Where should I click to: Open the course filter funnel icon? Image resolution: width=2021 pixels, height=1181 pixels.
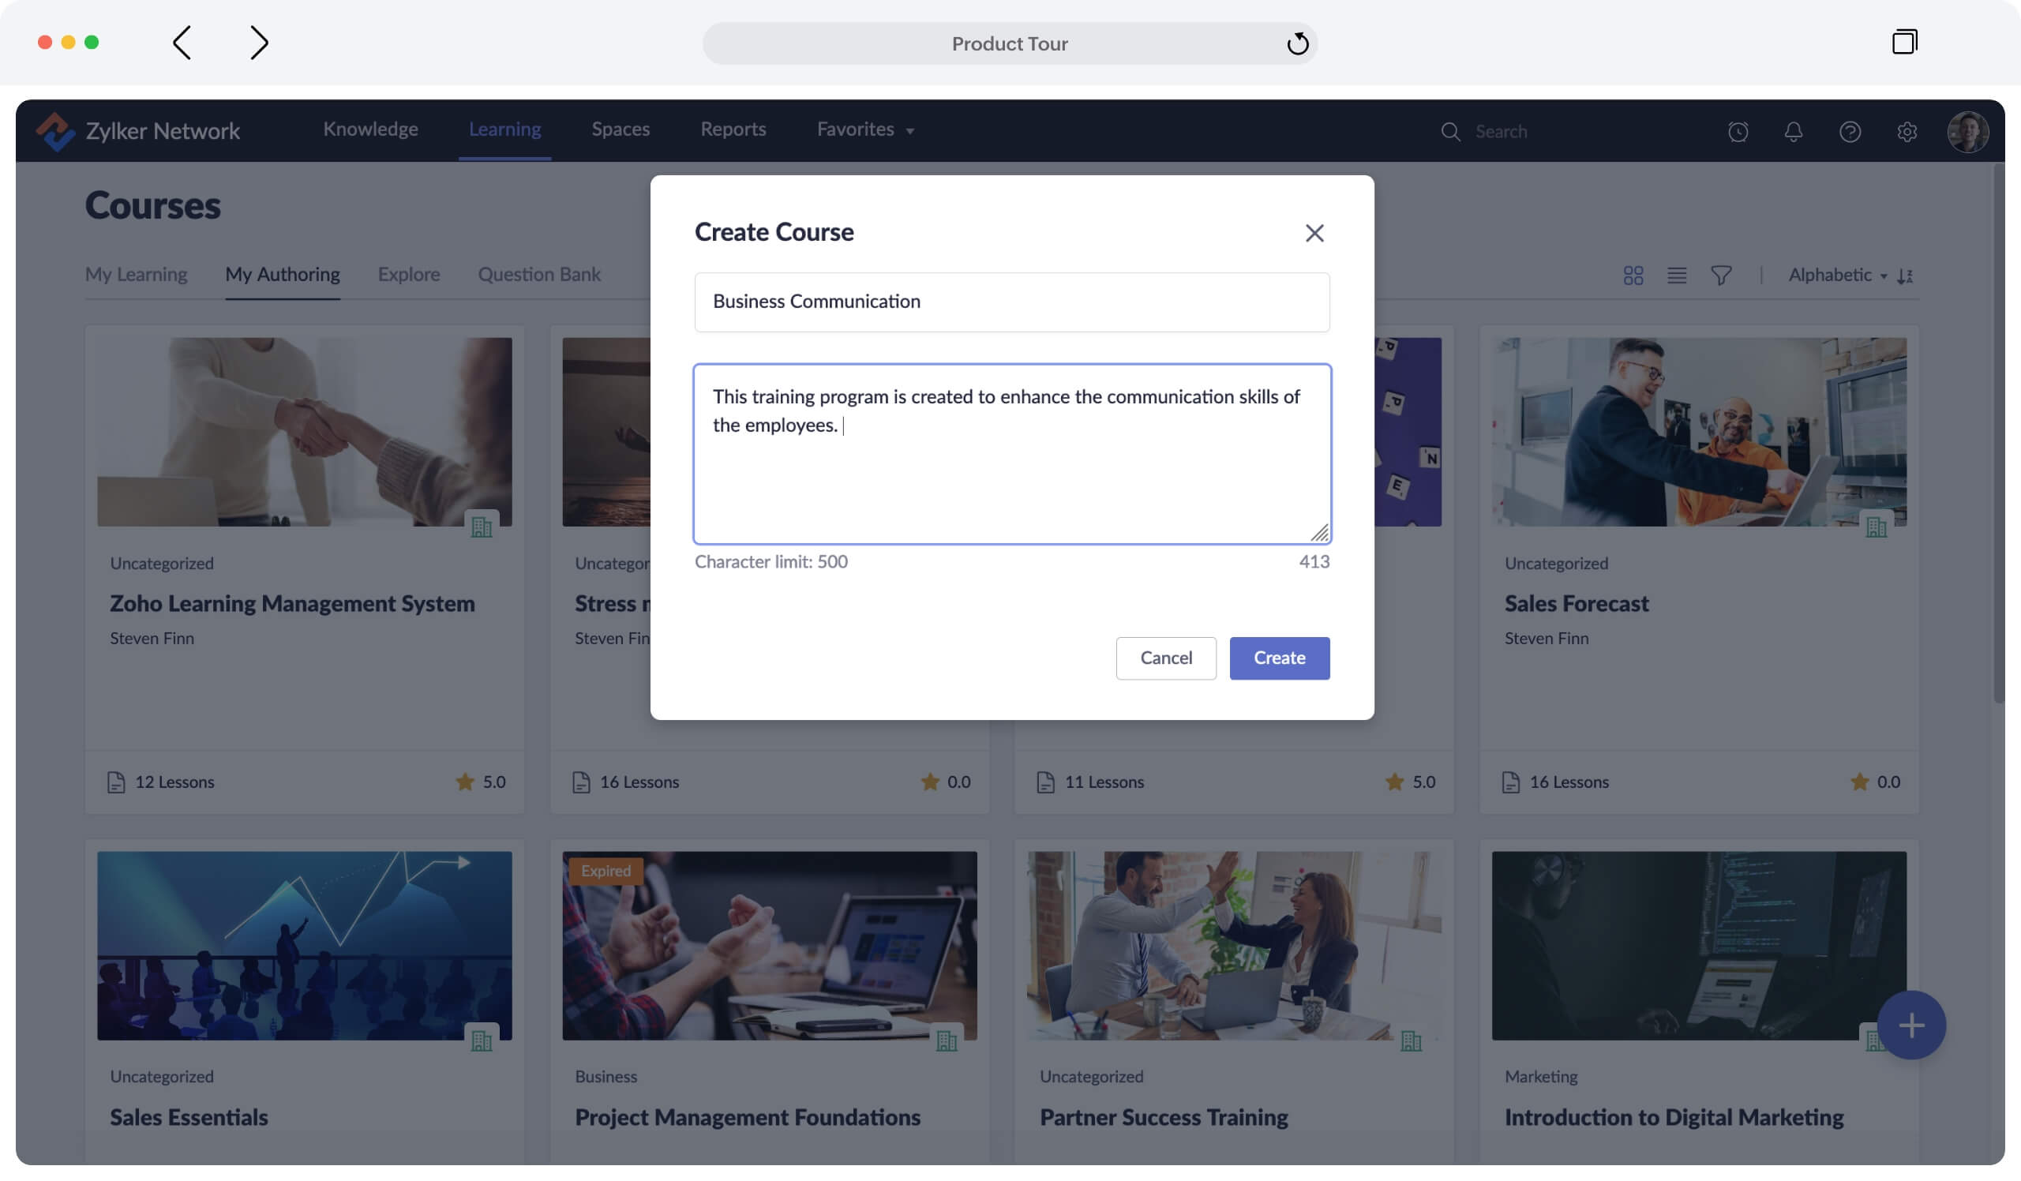(x=1720, y=275)
